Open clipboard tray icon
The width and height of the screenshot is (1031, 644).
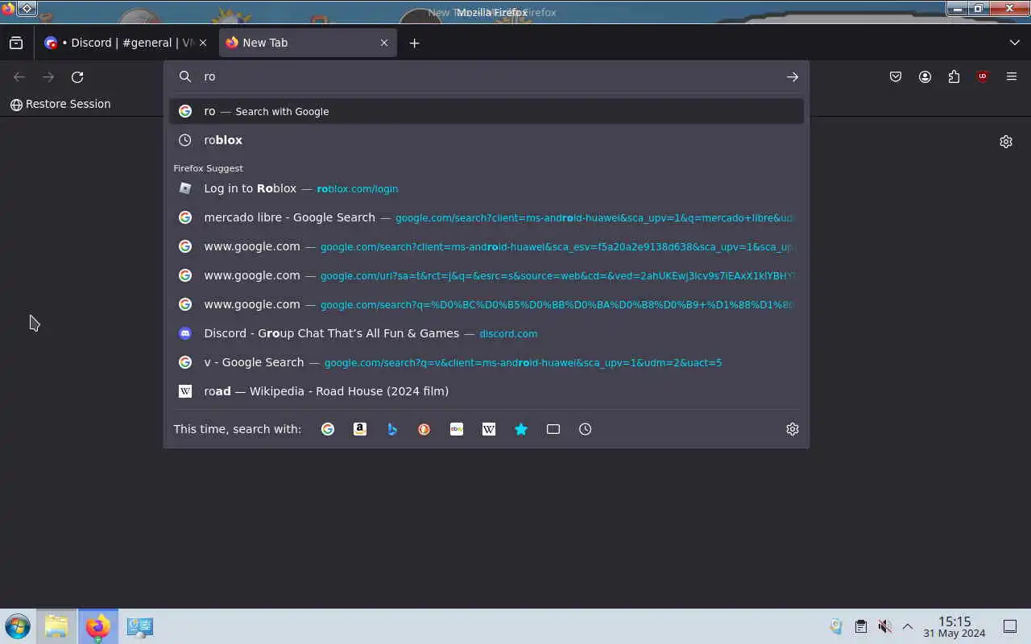pyautogui.click(x=860, y=626)
